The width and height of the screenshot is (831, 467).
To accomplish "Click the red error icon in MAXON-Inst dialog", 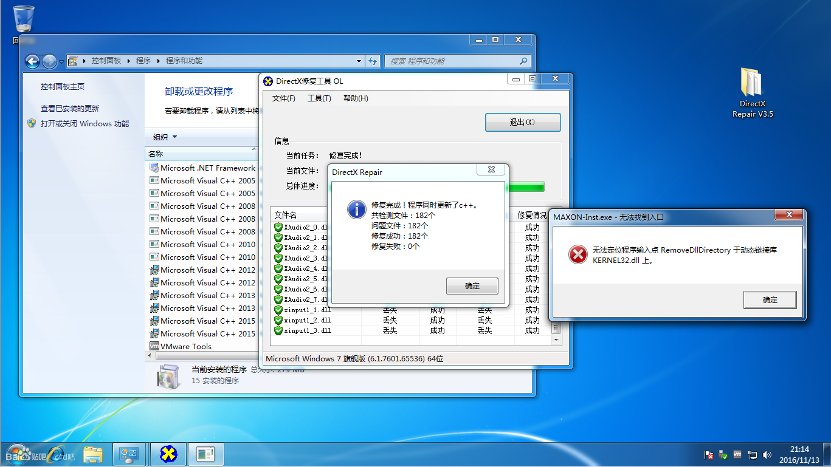I will 578,254.
